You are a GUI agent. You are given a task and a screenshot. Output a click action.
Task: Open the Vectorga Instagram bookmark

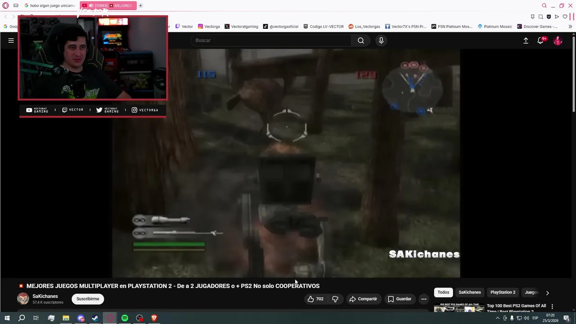[x=209, y=27]
